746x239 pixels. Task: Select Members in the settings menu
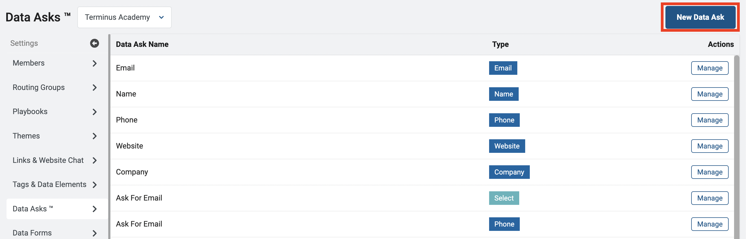28,63
